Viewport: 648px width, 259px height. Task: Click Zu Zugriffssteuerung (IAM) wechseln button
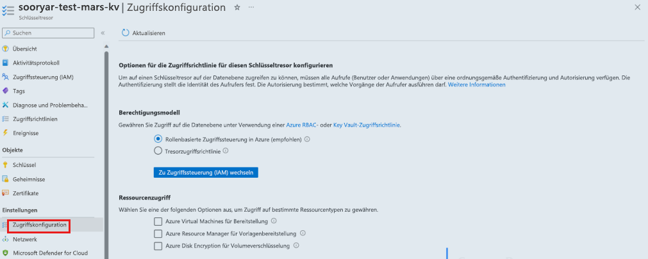(206, 172)
